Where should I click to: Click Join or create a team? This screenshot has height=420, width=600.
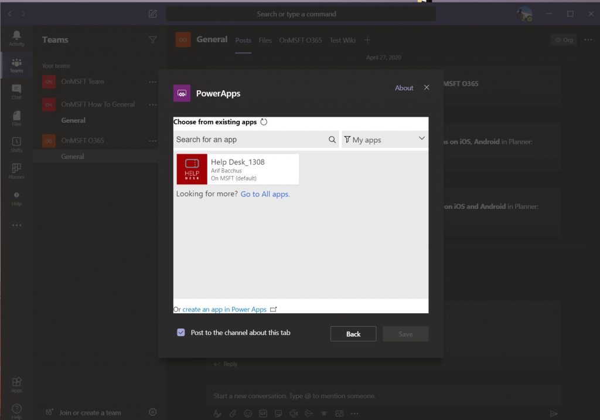click(x=90, y=413)
